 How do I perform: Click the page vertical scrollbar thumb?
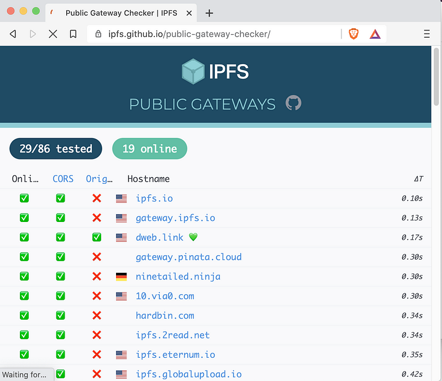(436, 77)
